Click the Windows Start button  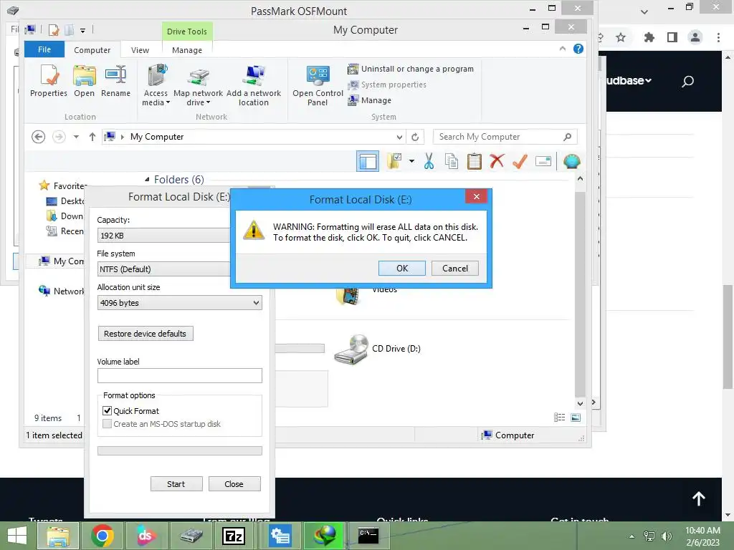point(17,536)
